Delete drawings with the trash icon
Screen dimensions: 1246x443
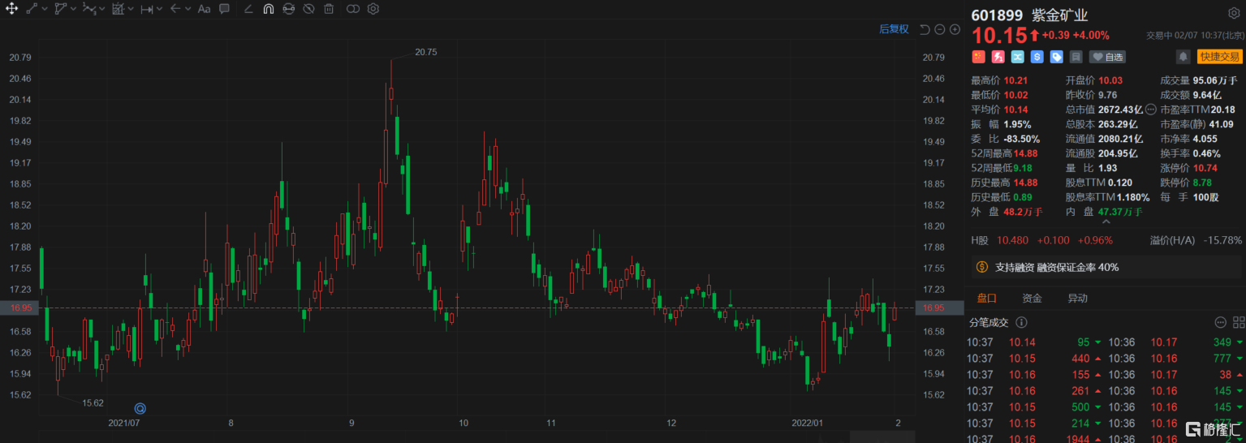(329, 9)
